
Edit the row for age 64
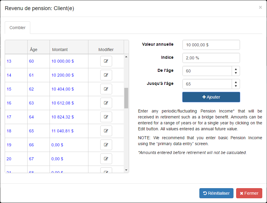(x=106, y=117)
